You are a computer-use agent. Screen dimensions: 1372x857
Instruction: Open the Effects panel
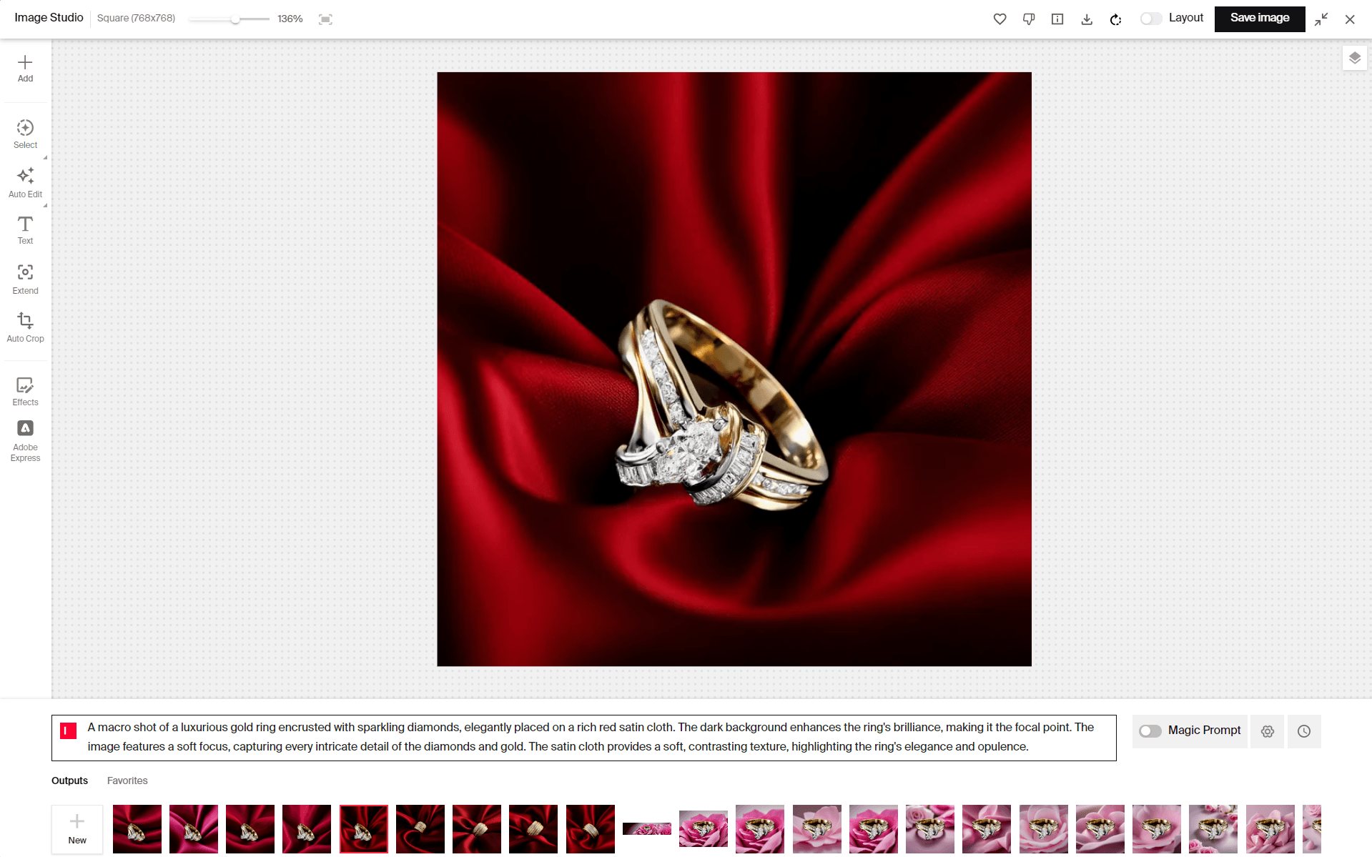(x=25, y=391)
